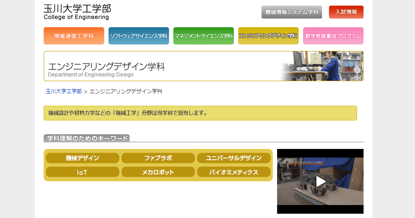This screenshot has height=218, width=415.
Task: Open the メカロボット keyword button
Action: tap(158, 172)
